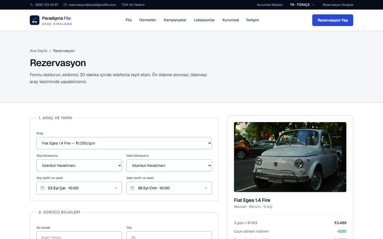Expand the return date 26 Eyl Cmt picker
Screen dimensions: 383x239
click(x=169, y=188)
